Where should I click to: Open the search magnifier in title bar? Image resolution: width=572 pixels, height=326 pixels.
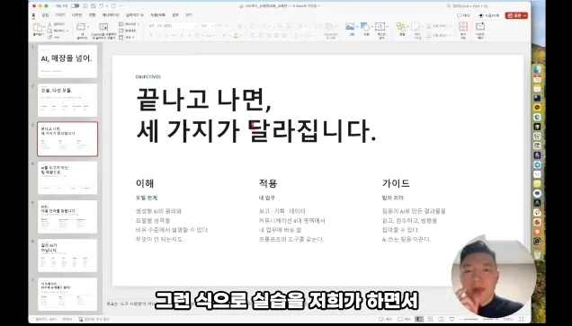449,6
